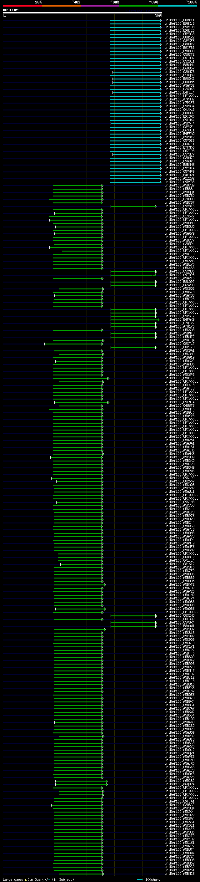Choose hit UniRef100_A5BLV0
The width and height of the screenshot is (200, 882).
pos(179,265)
